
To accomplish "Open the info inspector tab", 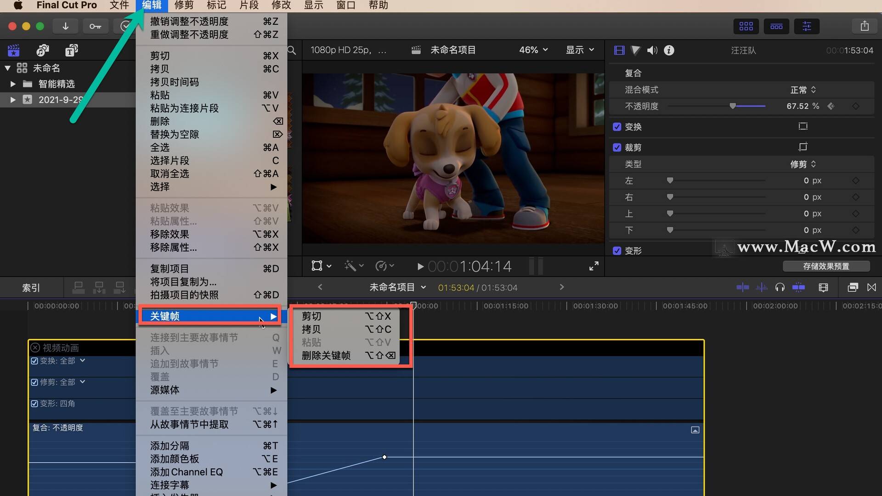I will click(669, 50).
